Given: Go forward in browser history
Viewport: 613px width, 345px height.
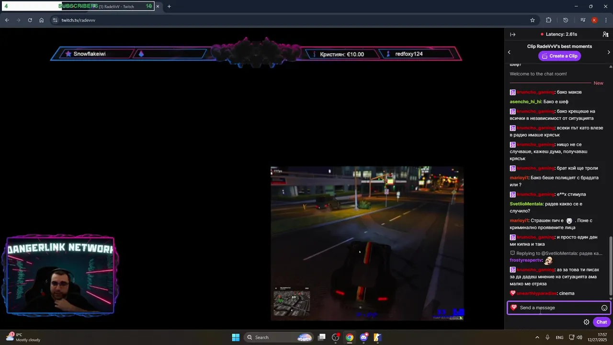Looking at the screenshot, I should (18, 20).
